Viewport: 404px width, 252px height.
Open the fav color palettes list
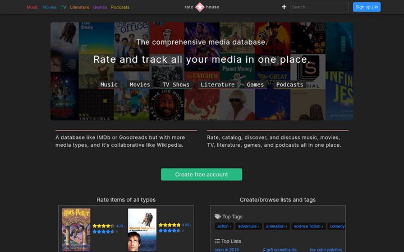[x=326, y=249]
